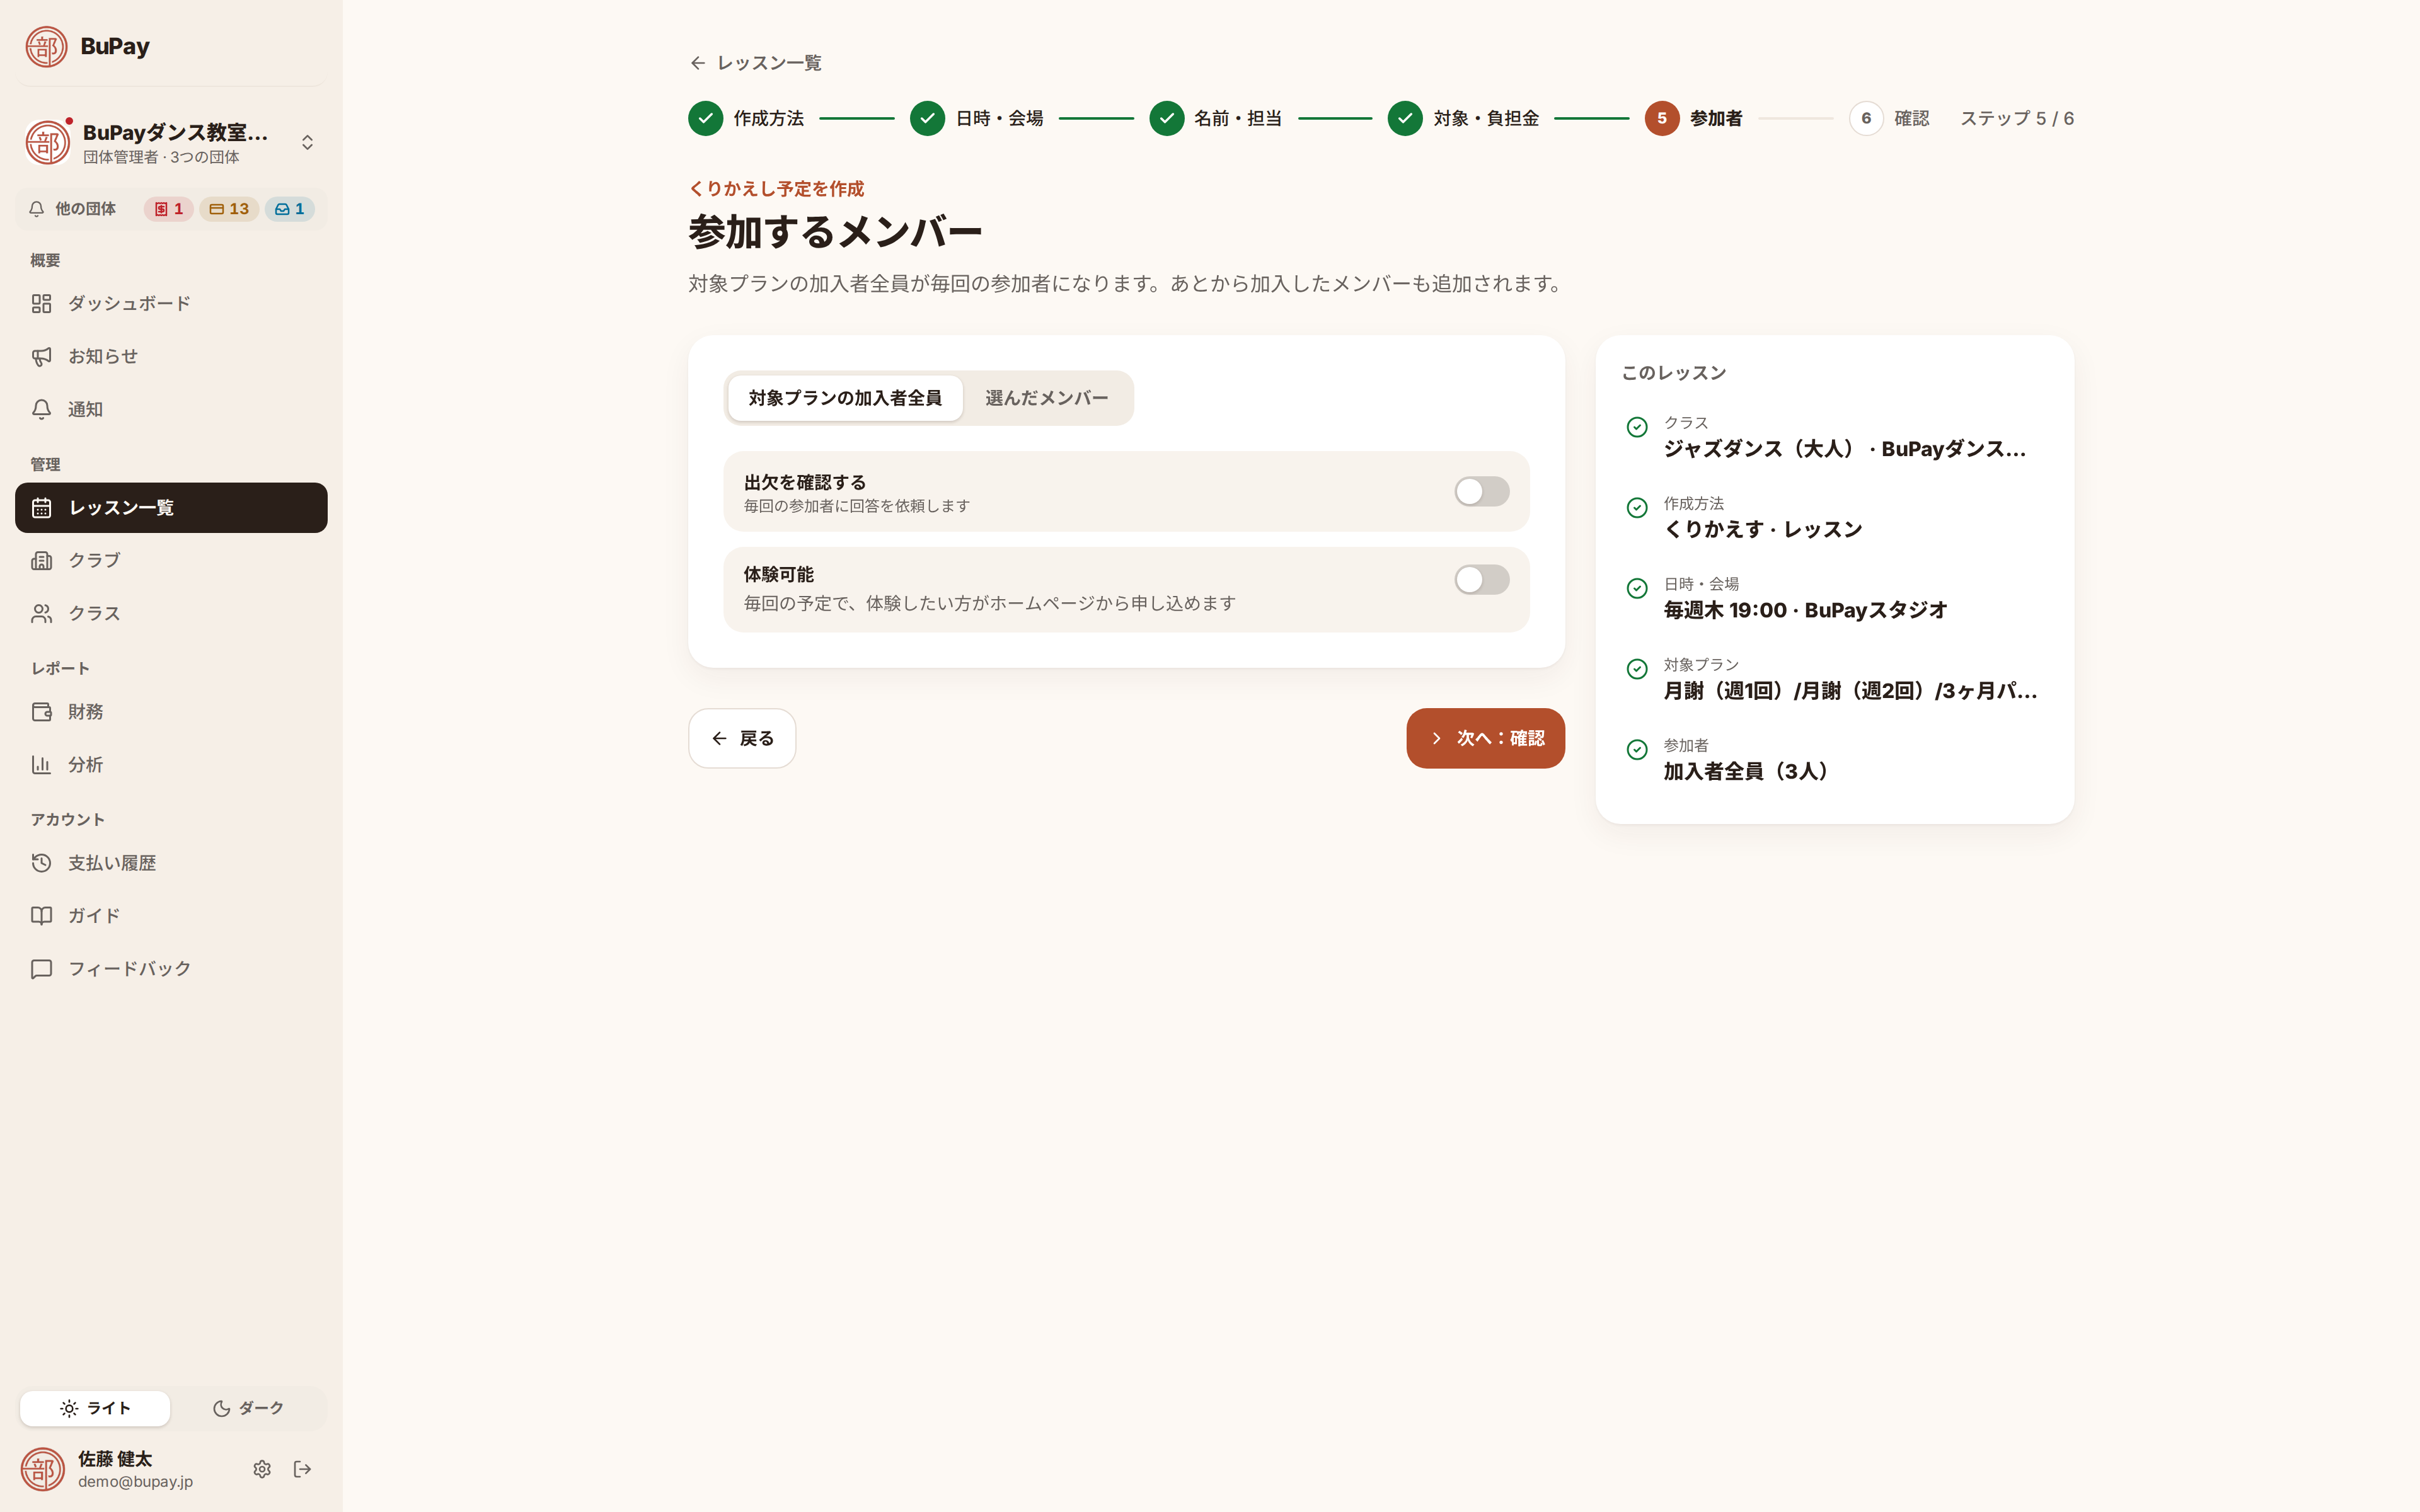The width and height of the screenshot is (2420, 1512).
Task: Click the クラス people icon
Action: click(41, 613)
